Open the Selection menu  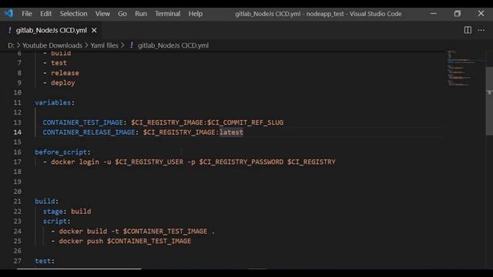(74, 14)
